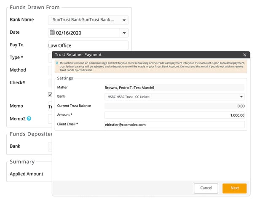Viewport: 257px width, 210px height.
Task: Click the Client Email input field
Action: (174, 125)
